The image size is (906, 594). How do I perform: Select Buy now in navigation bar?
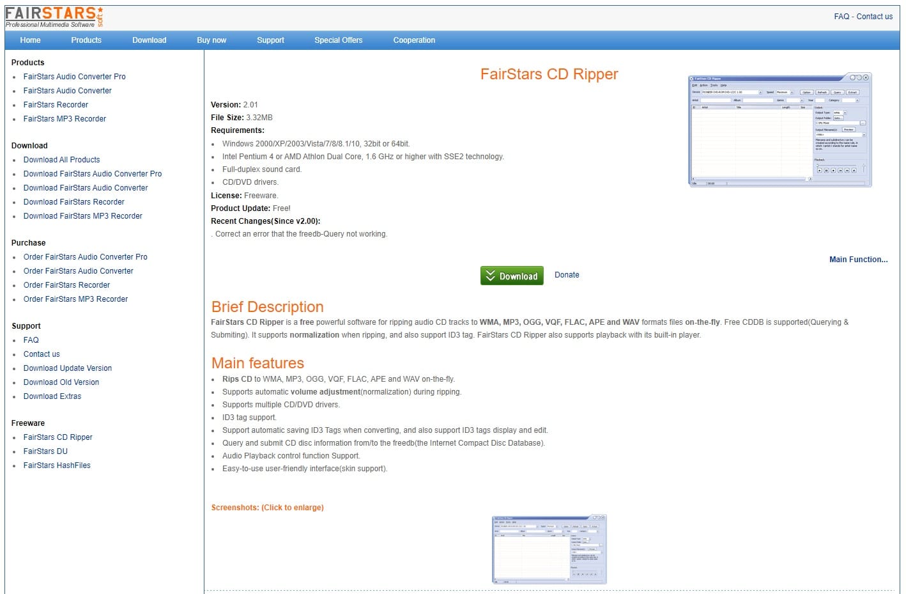[211, 40]
